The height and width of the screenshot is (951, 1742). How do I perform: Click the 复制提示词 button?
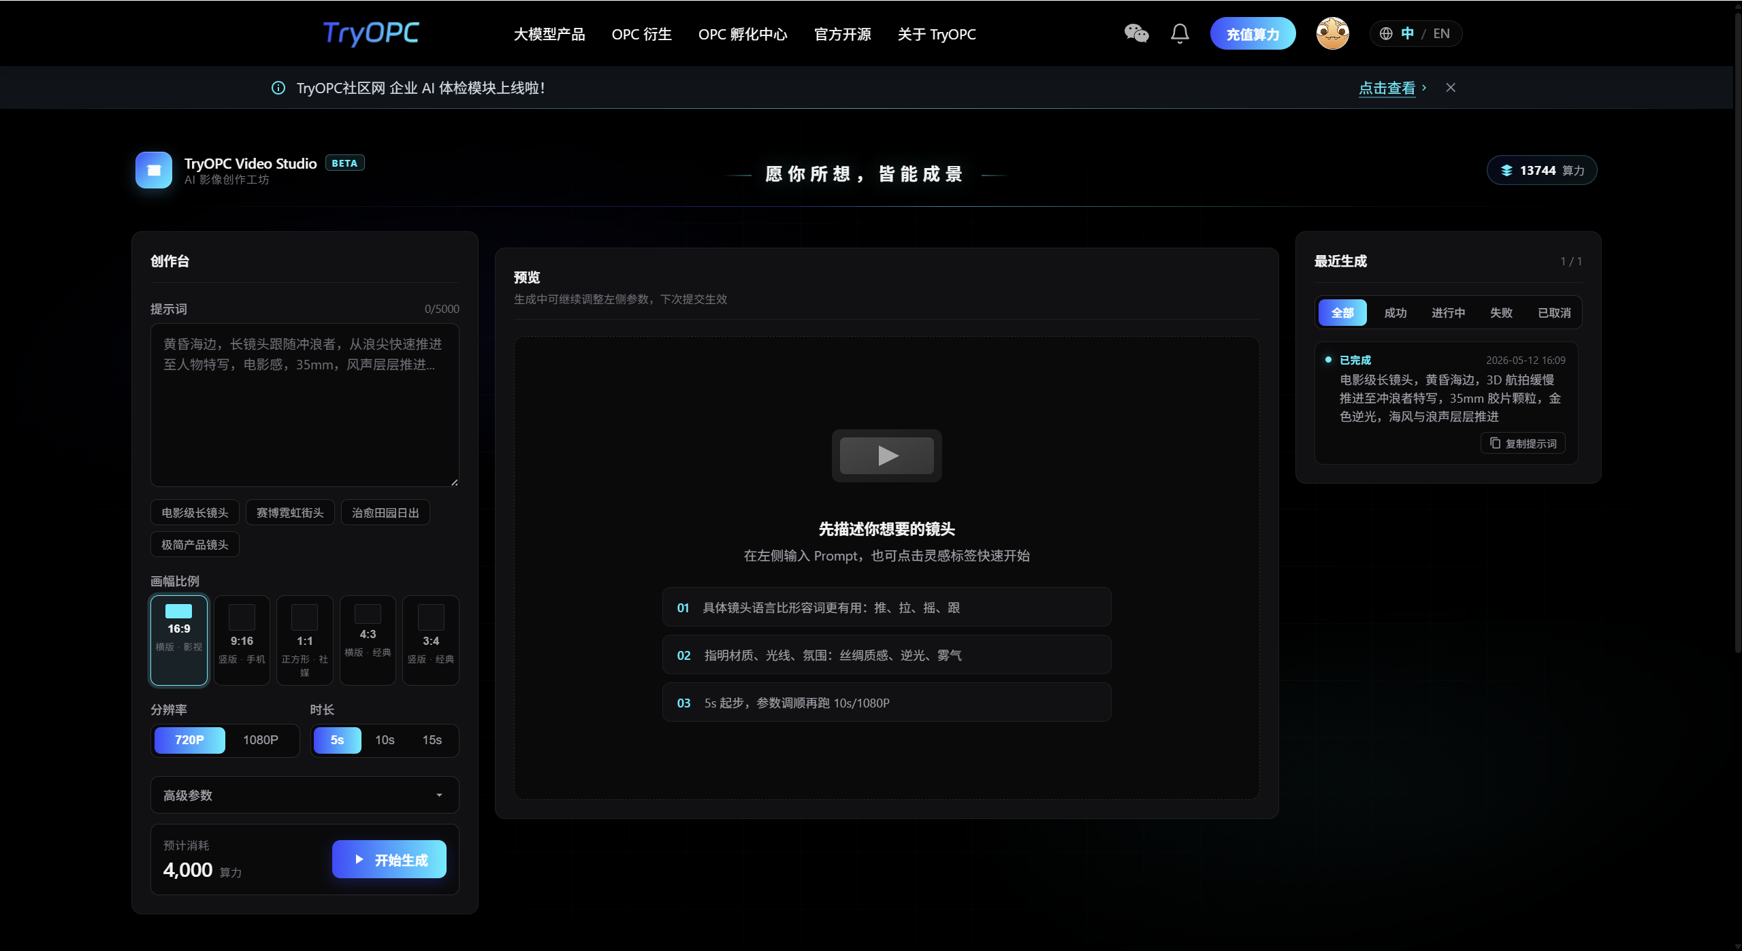tap(1523, 443)
